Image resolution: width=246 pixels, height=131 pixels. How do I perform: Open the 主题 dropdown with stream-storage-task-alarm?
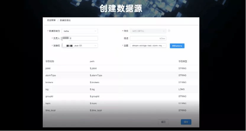point(148,46)
